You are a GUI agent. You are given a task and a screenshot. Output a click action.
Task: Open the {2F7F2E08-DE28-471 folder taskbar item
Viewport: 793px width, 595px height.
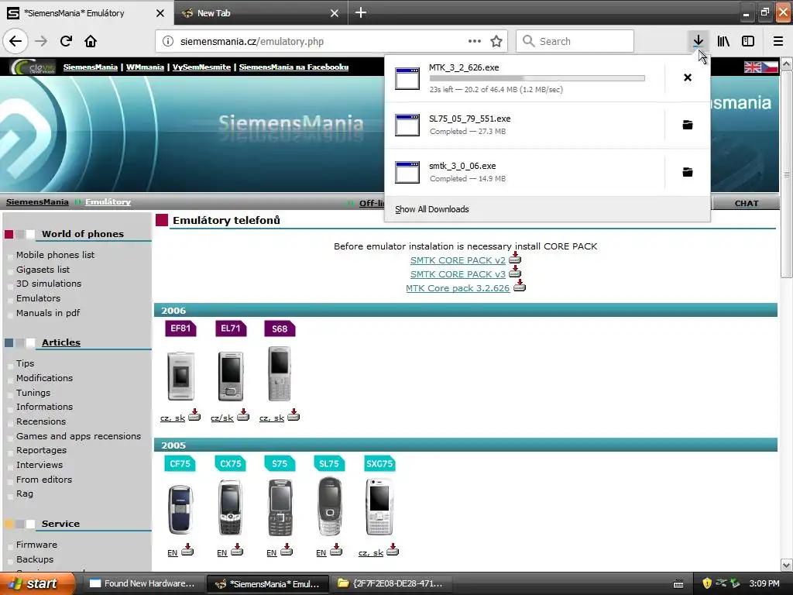point(391,583)
